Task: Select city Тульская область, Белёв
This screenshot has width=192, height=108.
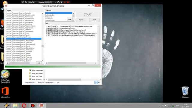Action: (18, 46)
